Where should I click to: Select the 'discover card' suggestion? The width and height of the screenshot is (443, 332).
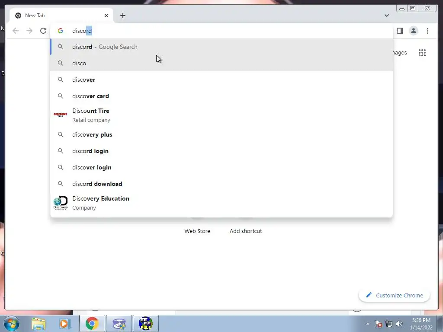221,96
